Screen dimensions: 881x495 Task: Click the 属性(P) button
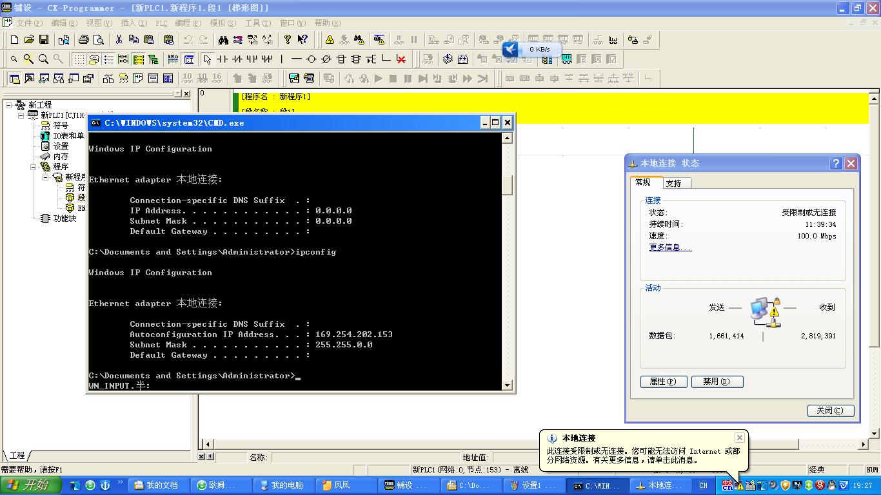[663, 382]
